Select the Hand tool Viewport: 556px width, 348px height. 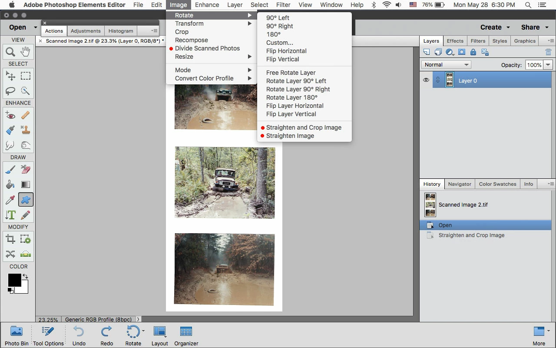26,52
